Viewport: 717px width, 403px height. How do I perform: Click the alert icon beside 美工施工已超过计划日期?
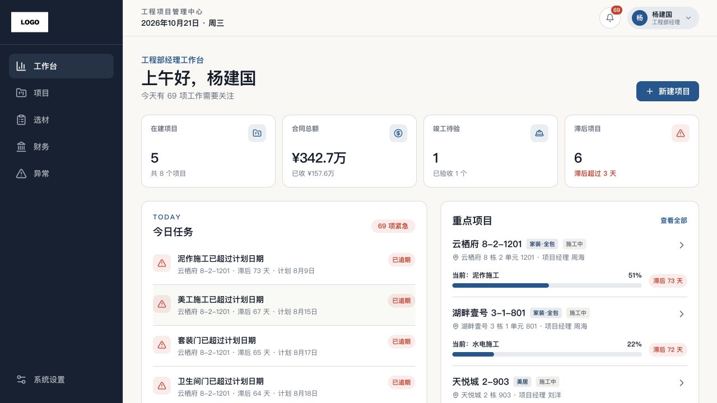click(x=162, y=304)
